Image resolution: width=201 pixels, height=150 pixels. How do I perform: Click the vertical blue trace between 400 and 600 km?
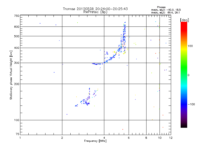click(x=124, y=37)
